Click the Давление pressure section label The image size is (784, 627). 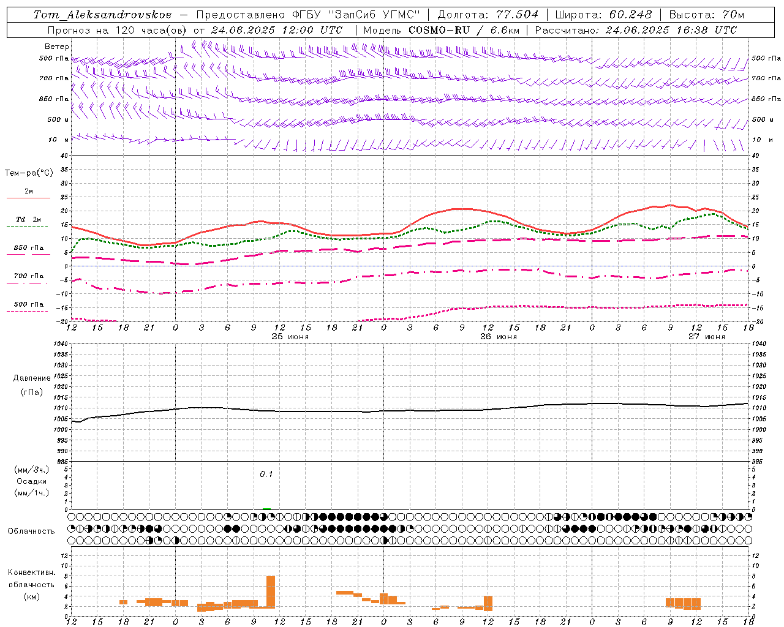[32, 378]
